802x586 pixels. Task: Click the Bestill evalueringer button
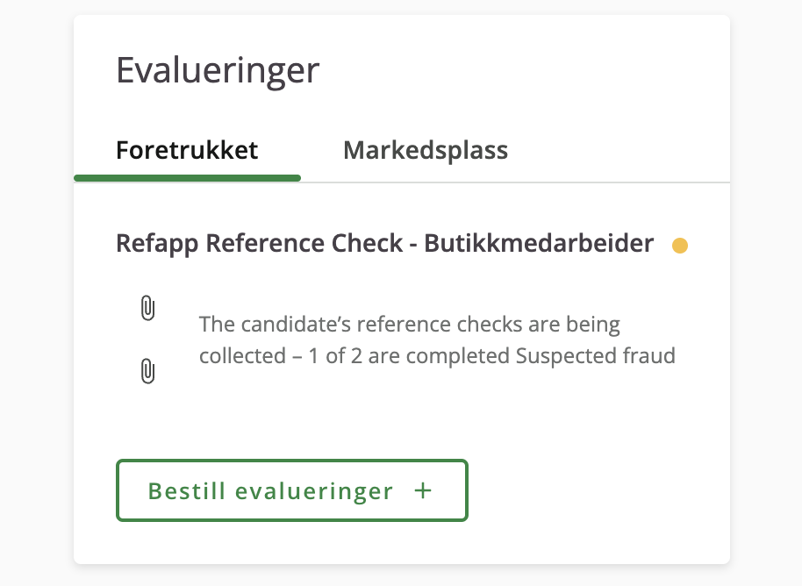[292, 490]
